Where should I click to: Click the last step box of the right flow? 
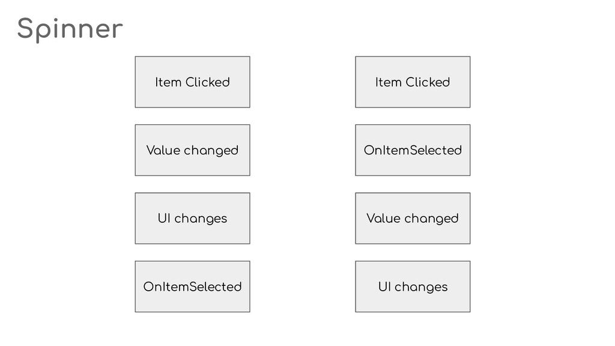(413, 287)
